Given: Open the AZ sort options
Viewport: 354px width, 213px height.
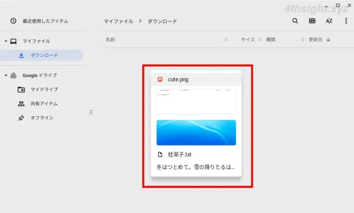Looking at the screenshot, I should pos(329,21).
